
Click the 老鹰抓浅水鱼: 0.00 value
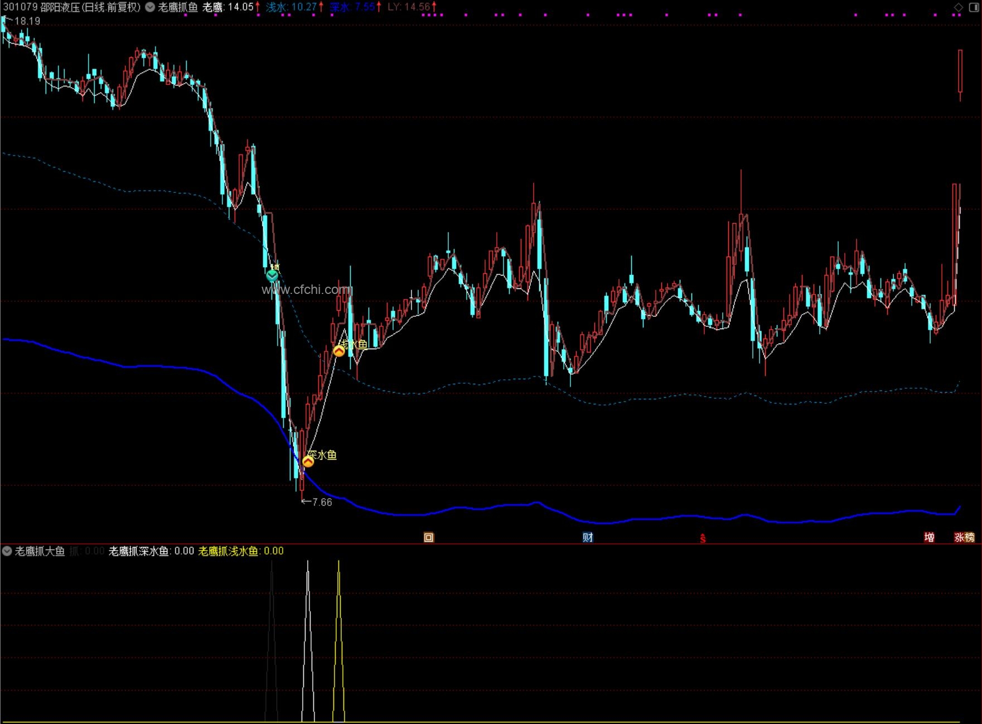click(241, 551)
